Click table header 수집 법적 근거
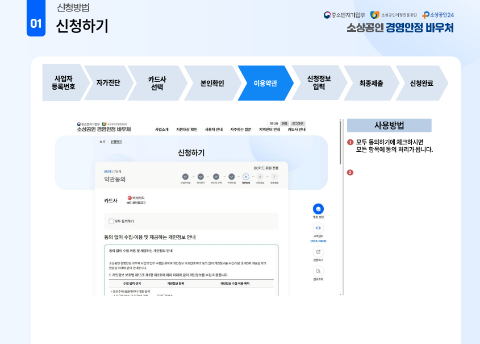Image resolution: width=480 pixels, height=344 pixels. click(x=132, y=284)
